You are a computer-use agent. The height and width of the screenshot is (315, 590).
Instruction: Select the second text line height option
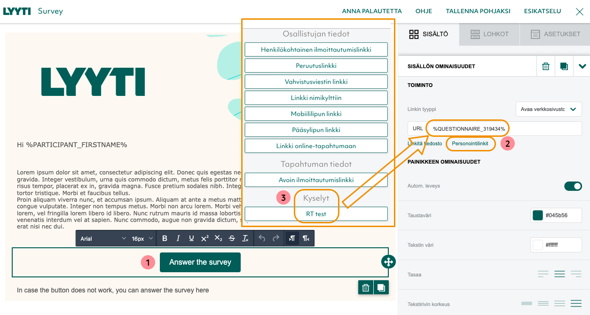pos(543,304)
